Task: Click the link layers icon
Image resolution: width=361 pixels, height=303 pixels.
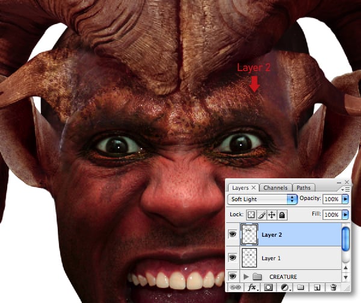Action: [233, 287]
